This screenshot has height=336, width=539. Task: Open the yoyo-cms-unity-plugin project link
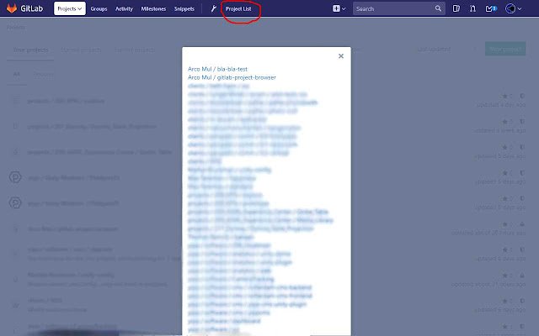(x=247, y=304)
